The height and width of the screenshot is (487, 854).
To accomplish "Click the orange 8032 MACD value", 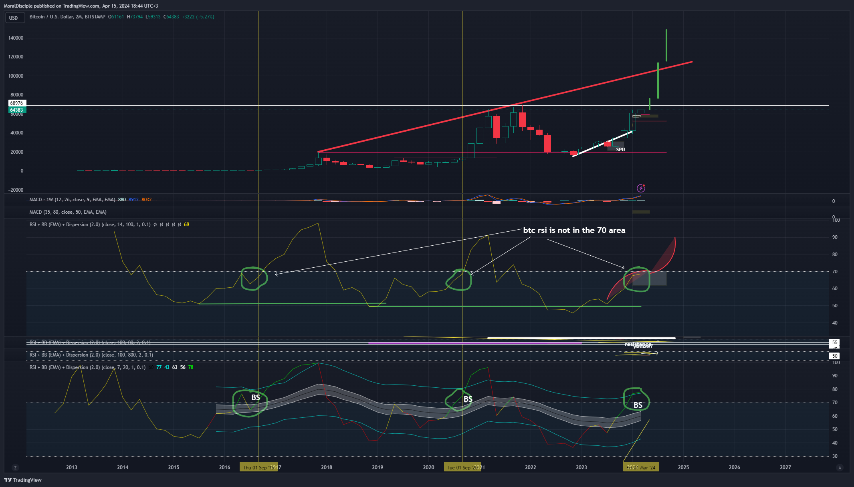I will click(x=147, y=199).
